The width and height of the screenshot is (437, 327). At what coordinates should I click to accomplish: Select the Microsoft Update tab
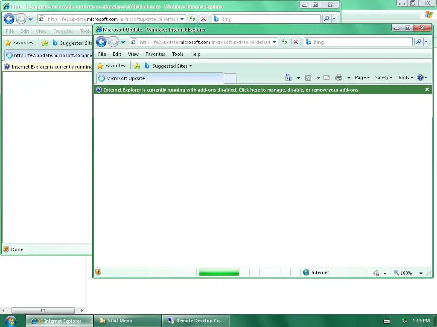(x=160, y=78)
